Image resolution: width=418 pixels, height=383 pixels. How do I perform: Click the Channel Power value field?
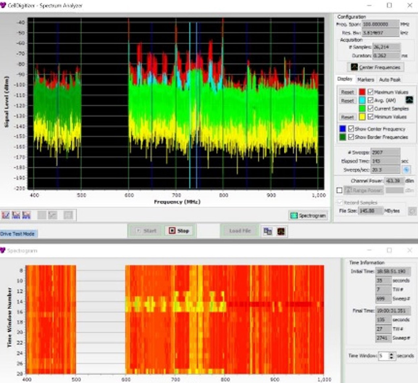[394, 181]
